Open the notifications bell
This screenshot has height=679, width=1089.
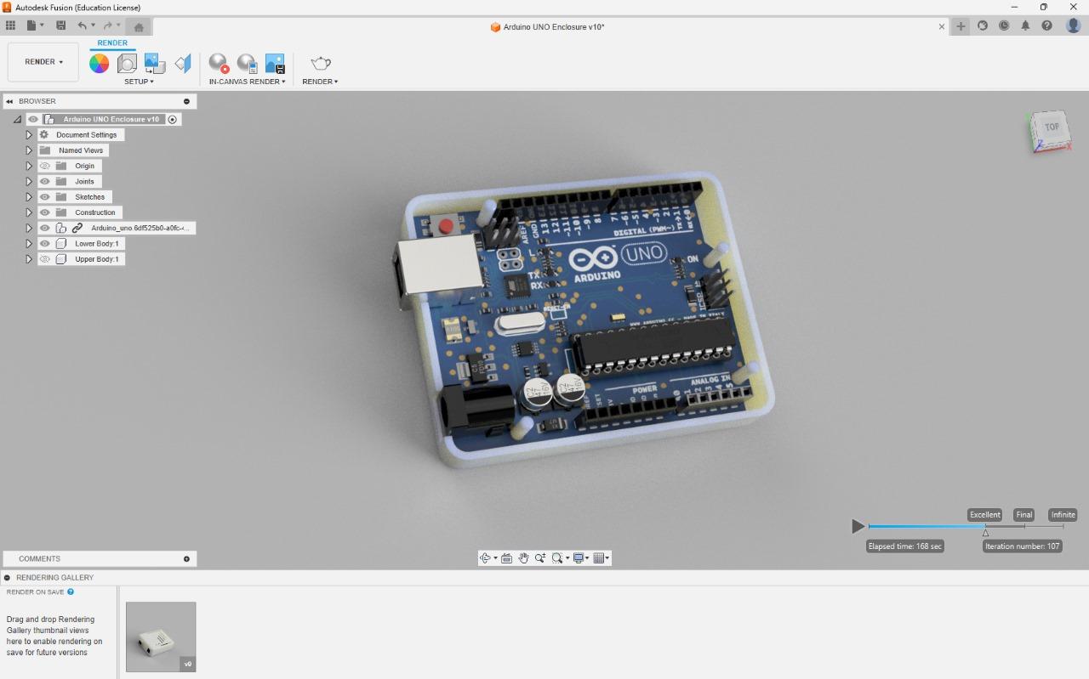click(1025, 26)
